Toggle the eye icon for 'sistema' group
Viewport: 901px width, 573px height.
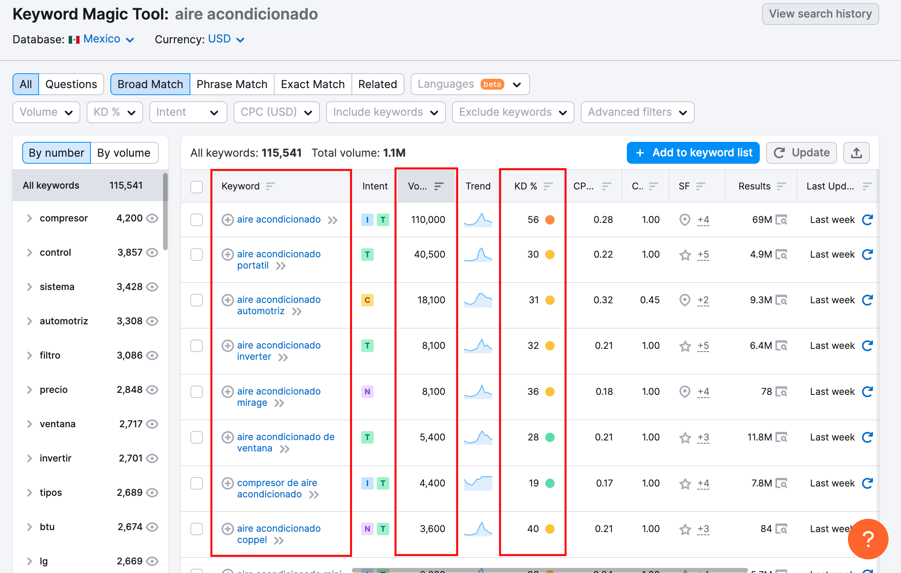click(x=152, y=287)
